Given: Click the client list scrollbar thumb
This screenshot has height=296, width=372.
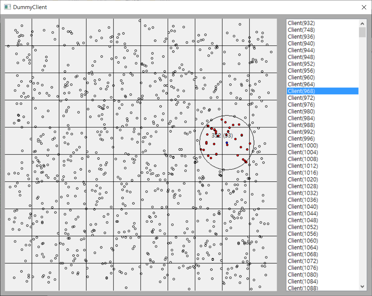Looking at the screenshot, I should click(x=362, y=33).
